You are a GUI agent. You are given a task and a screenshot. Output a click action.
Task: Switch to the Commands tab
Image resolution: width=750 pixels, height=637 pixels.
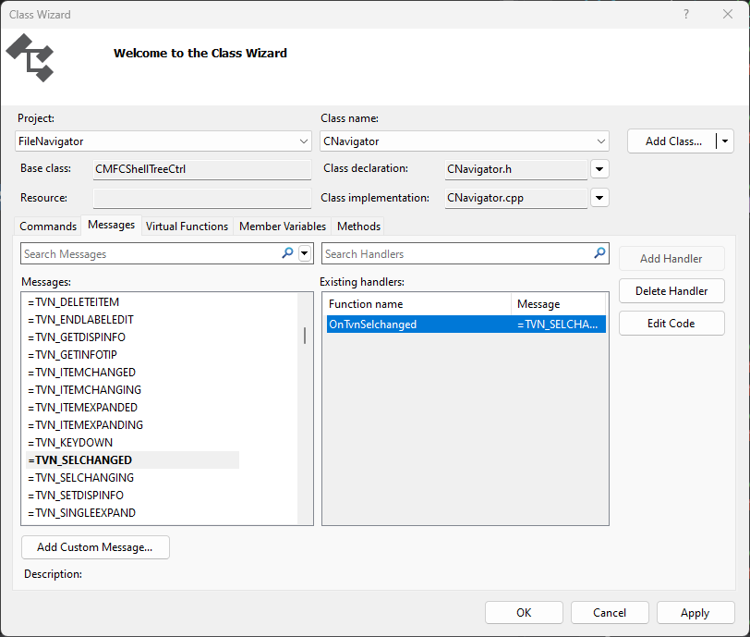point(48,227)
